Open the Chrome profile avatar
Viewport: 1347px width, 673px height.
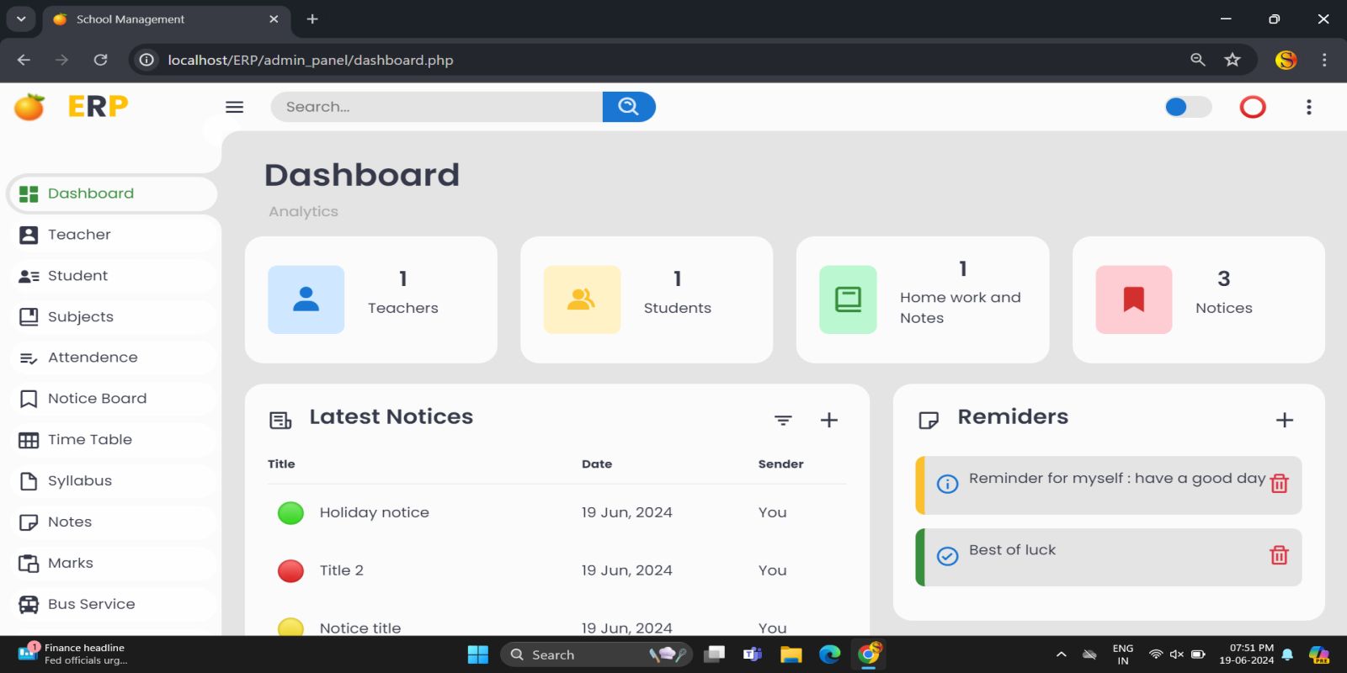(1286, 60)
